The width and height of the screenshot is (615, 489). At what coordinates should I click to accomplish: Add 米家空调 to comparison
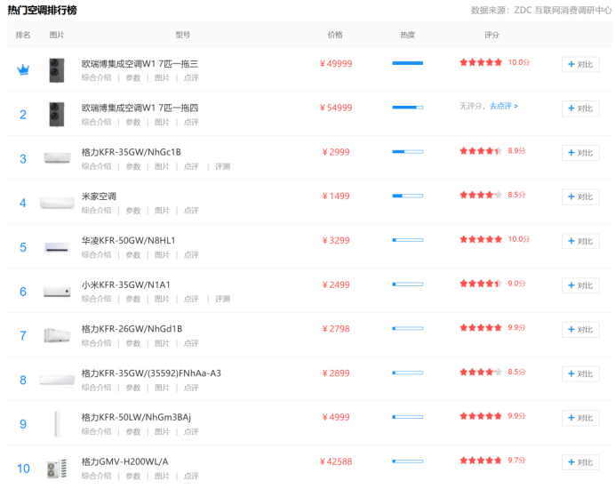click(579, 197)
